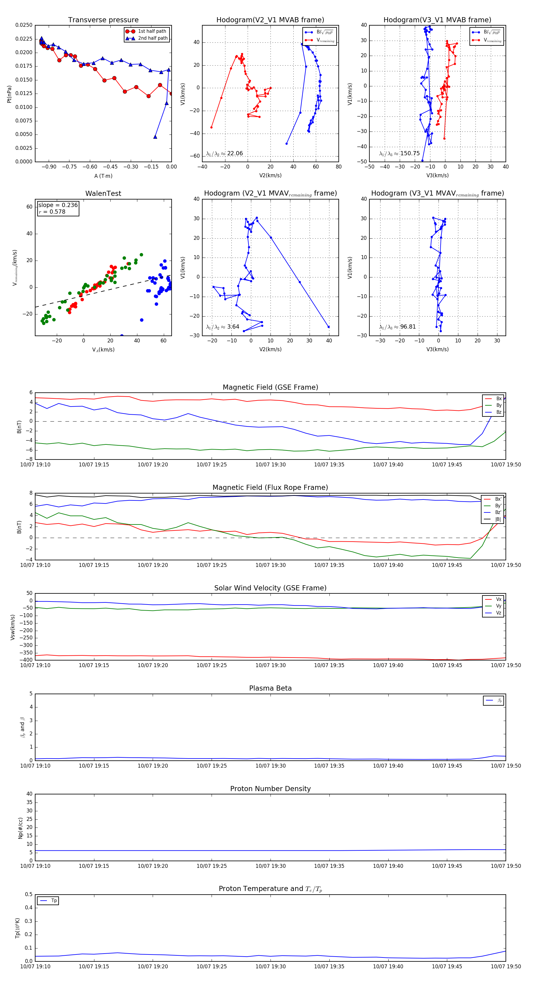Click 'By' legend entry in GSE magnetic plot

(493, 405)
